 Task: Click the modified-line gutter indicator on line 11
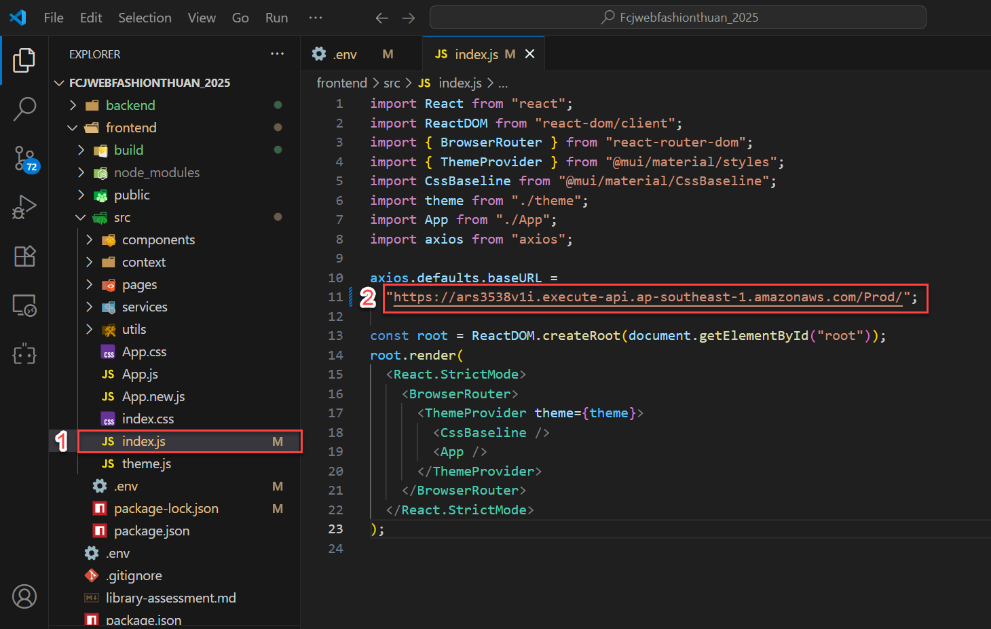coord(351,297)
